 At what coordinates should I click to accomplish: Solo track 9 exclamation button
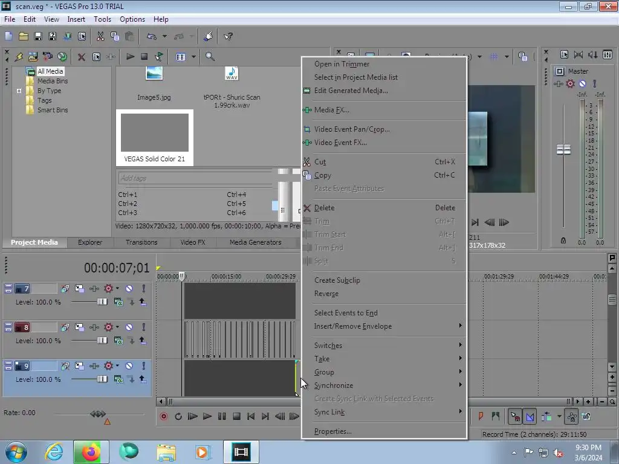click(x=144, y=366)
